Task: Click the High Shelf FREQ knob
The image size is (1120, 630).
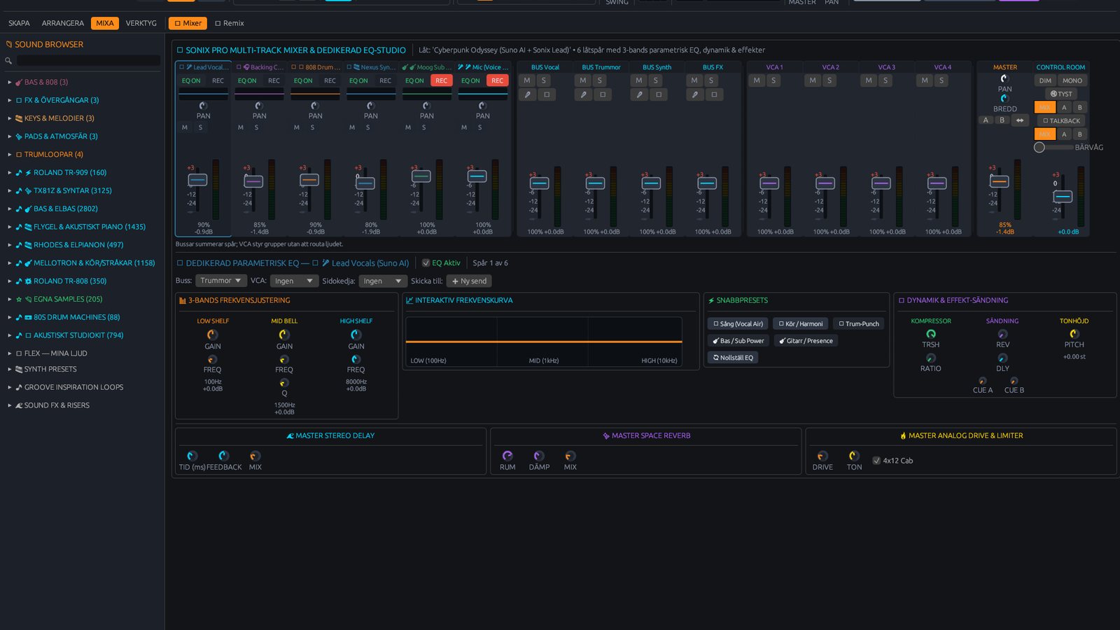Action: (356, 360)
